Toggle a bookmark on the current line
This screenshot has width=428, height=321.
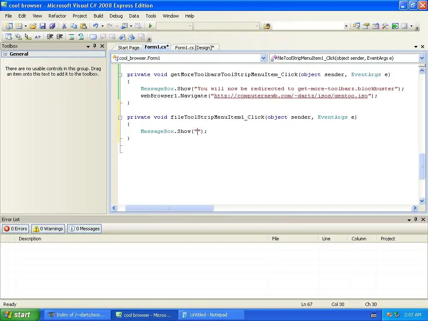(93, 37)
